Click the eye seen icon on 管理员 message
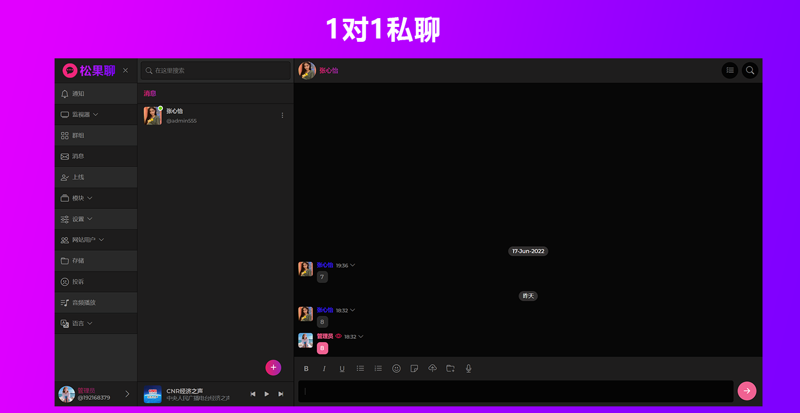 click(x=338, y=336)
